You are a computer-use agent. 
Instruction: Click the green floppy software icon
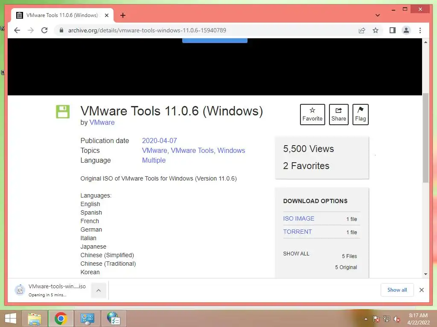(63, 112)
